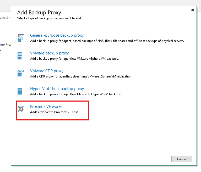Screen dimensions: 201x172
Task: Click the Proxmox VE worker gear icon
Action: pos(21,109)
